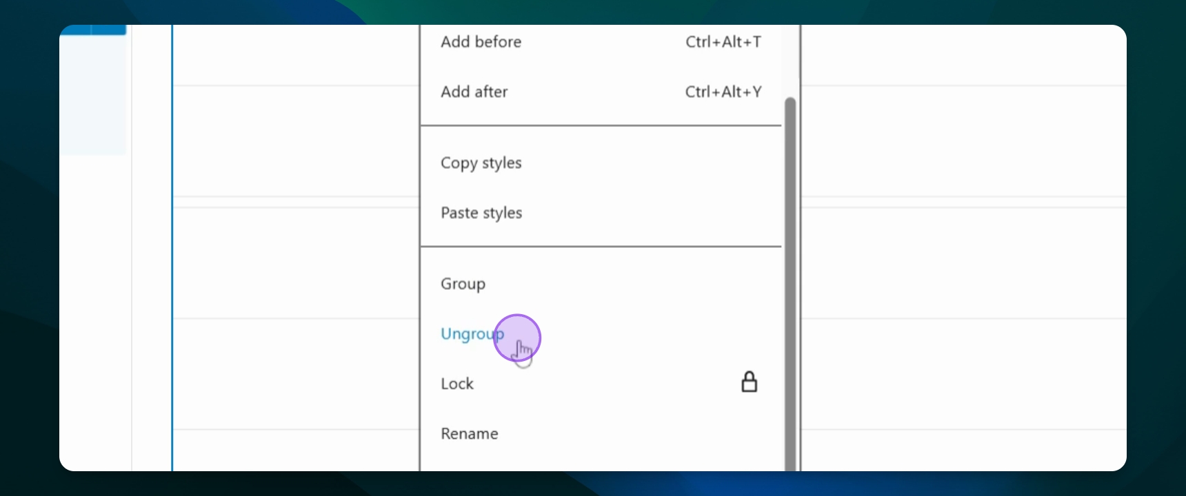1186x496 pixels.
Task: Click the separator line below Paste styles
Action: tap(600, 246)
